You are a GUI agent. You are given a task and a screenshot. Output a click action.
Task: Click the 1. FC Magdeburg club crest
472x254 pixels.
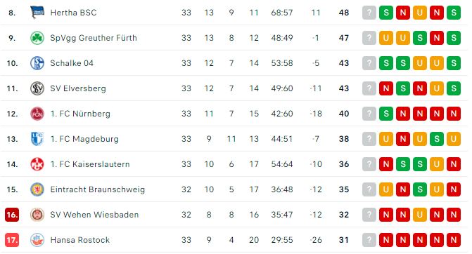pos(37,139)
